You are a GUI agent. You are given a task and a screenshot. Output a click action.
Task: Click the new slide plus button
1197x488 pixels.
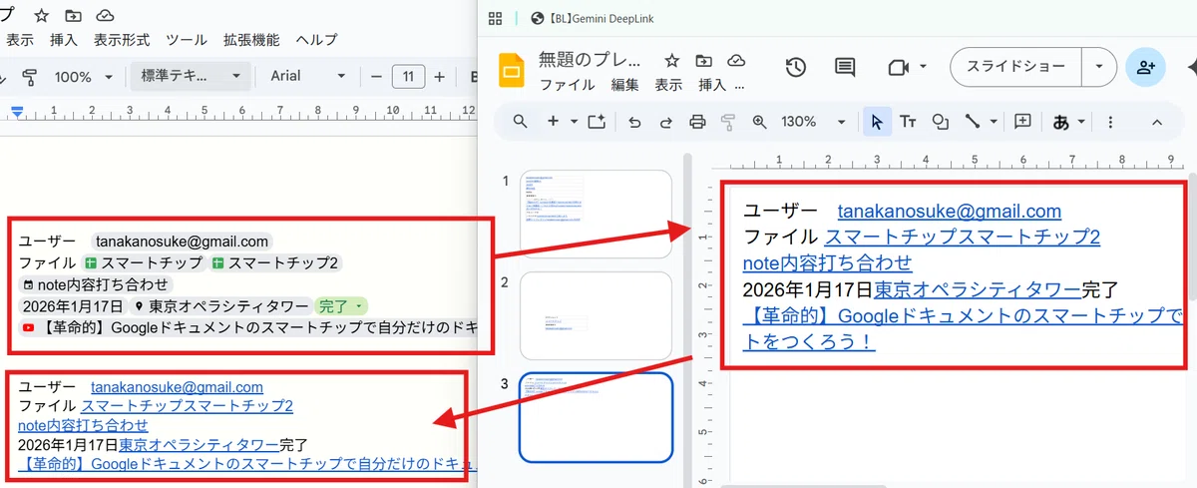tap(553, 122)
